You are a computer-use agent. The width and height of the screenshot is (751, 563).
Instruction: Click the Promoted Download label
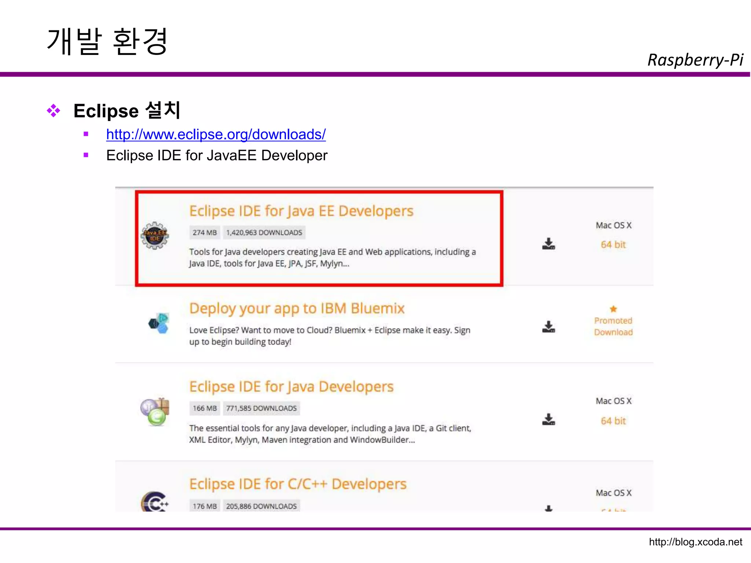coord(613,326)
